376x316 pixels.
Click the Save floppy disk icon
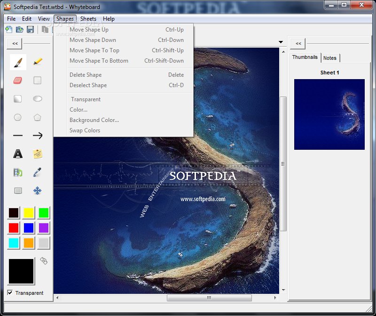(30, 30)
